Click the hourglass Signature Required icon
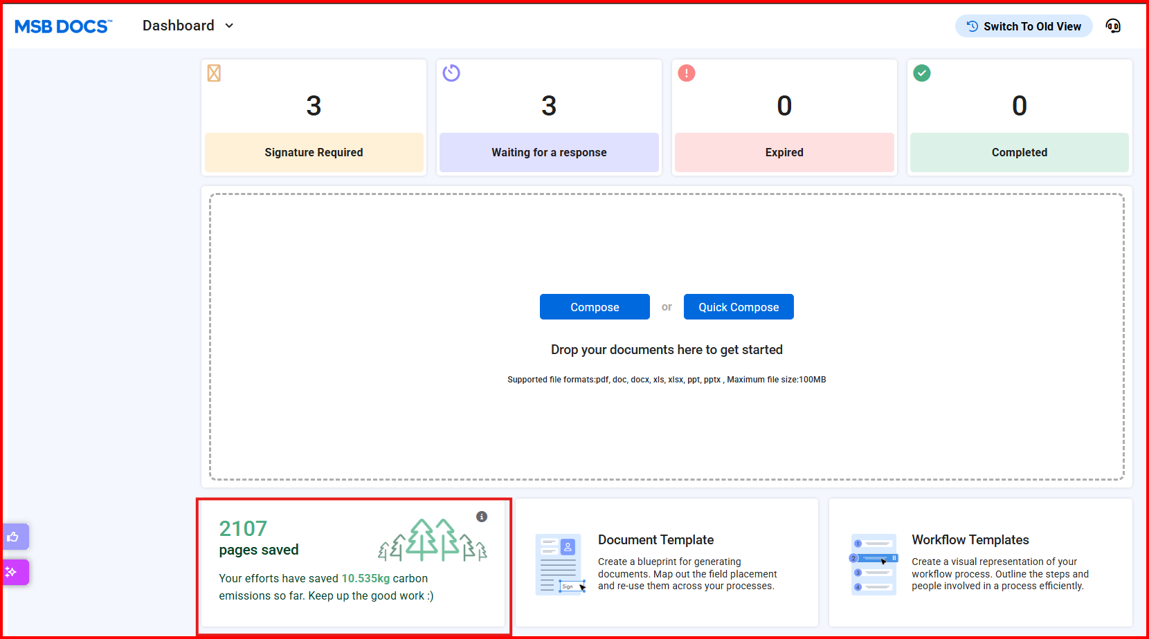 pyautogui.click(x=214, y=73)
